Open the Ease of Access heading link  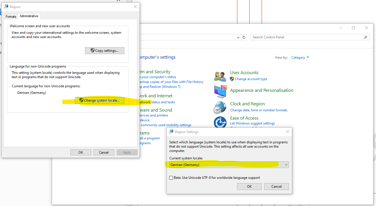pyautogui.click(x=244, y=118)
